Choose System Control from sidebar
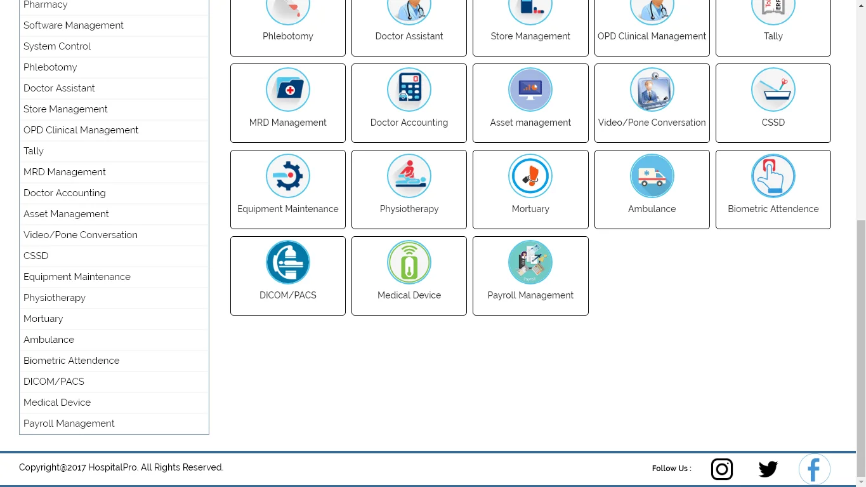 [x=114, y=46]
